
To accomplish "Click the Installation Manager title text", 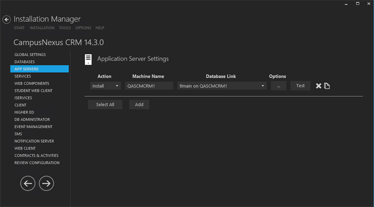I will (47, 19).
